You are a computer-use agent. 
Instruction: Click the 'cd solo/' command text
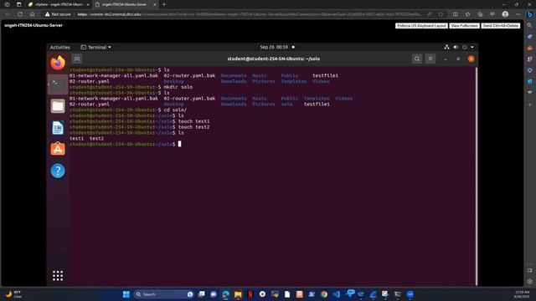[175, 110]
